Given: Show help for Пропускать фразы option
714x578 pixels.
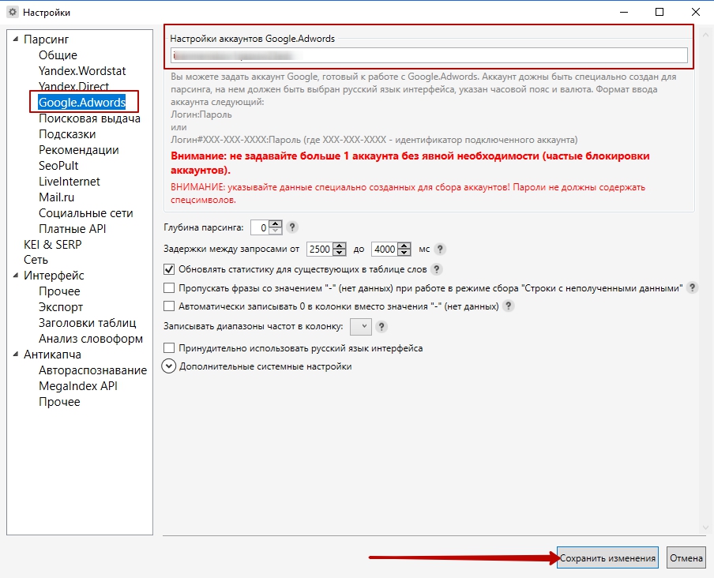Looking at the screenshot, I should (x=692, y=287).
